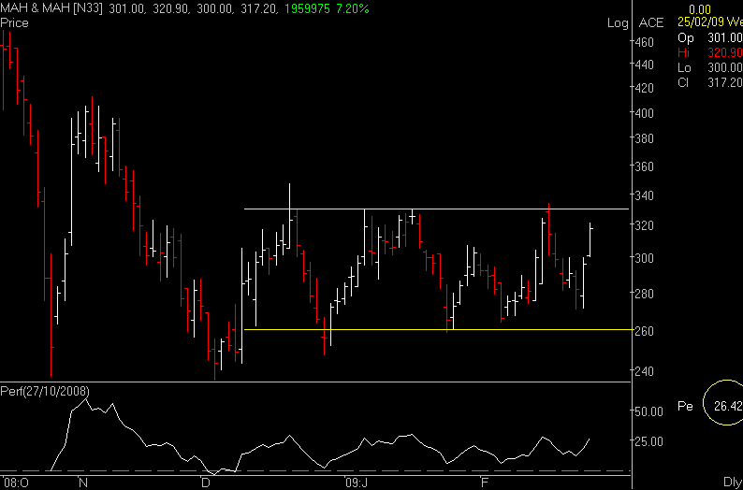This screenshot has width=743, height=490.
Task: Toggle the Log scale label
Action: [618, 23]
